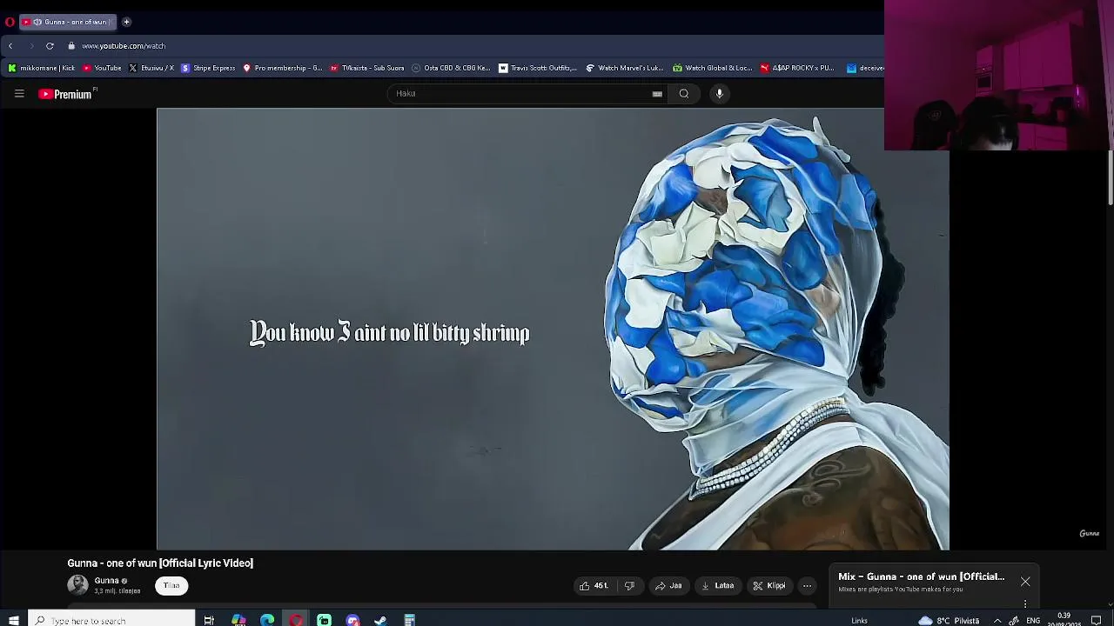Mute the tab via speaker icon
Screen dimensions: 1114x626
37,22
